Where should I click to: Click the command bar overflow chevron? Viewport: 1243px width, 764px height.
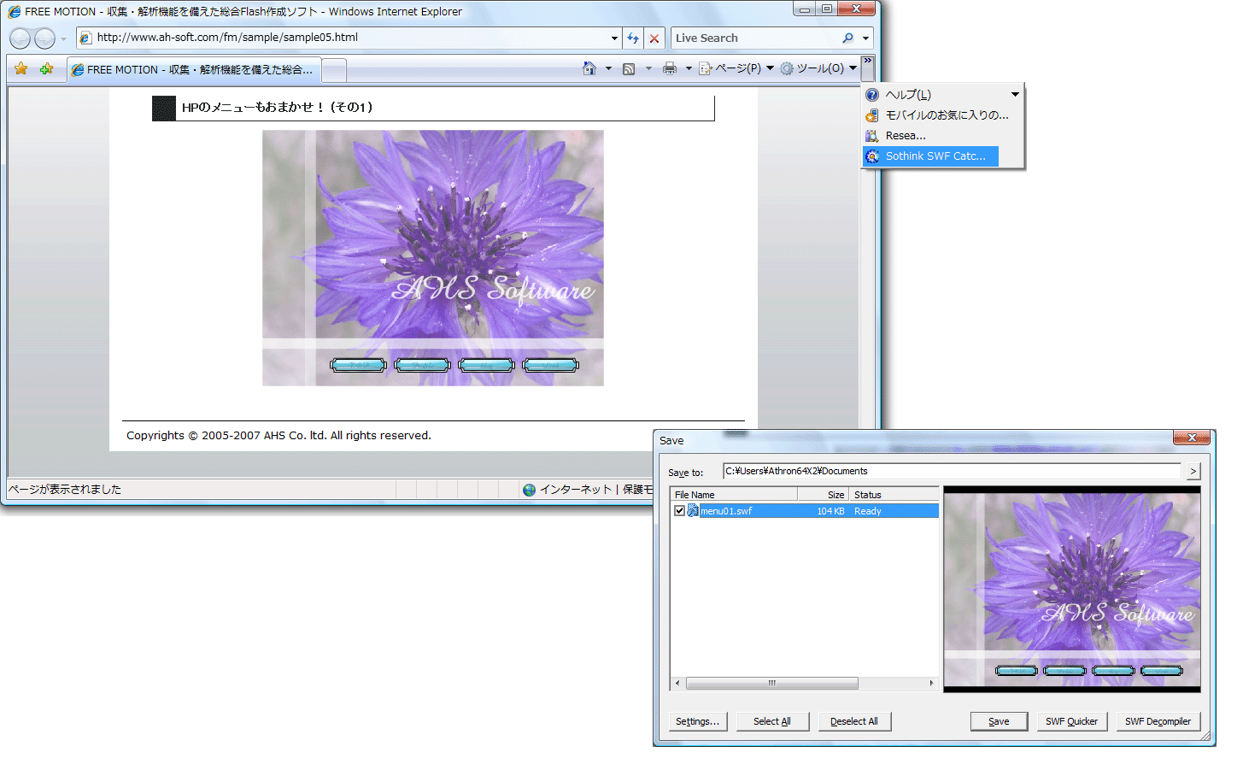tap(868, 68)
